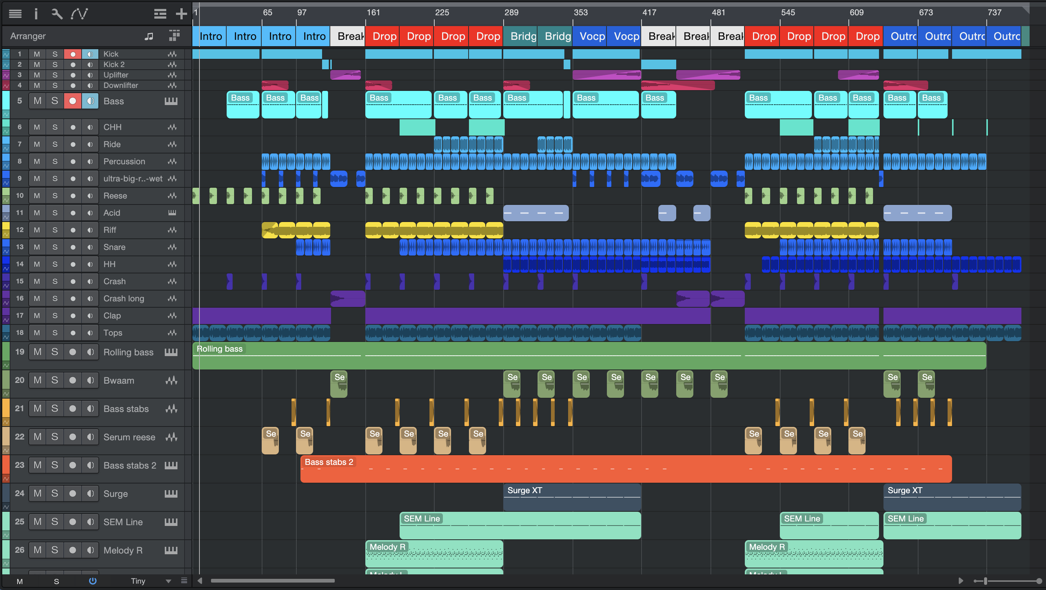Click Serum reese waveform icon

(171, 437)
